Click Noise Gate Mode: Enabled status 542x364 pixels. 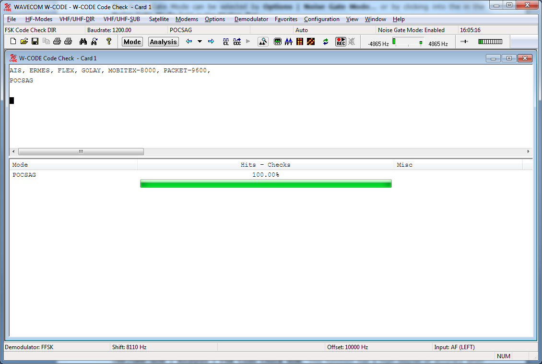416,30
